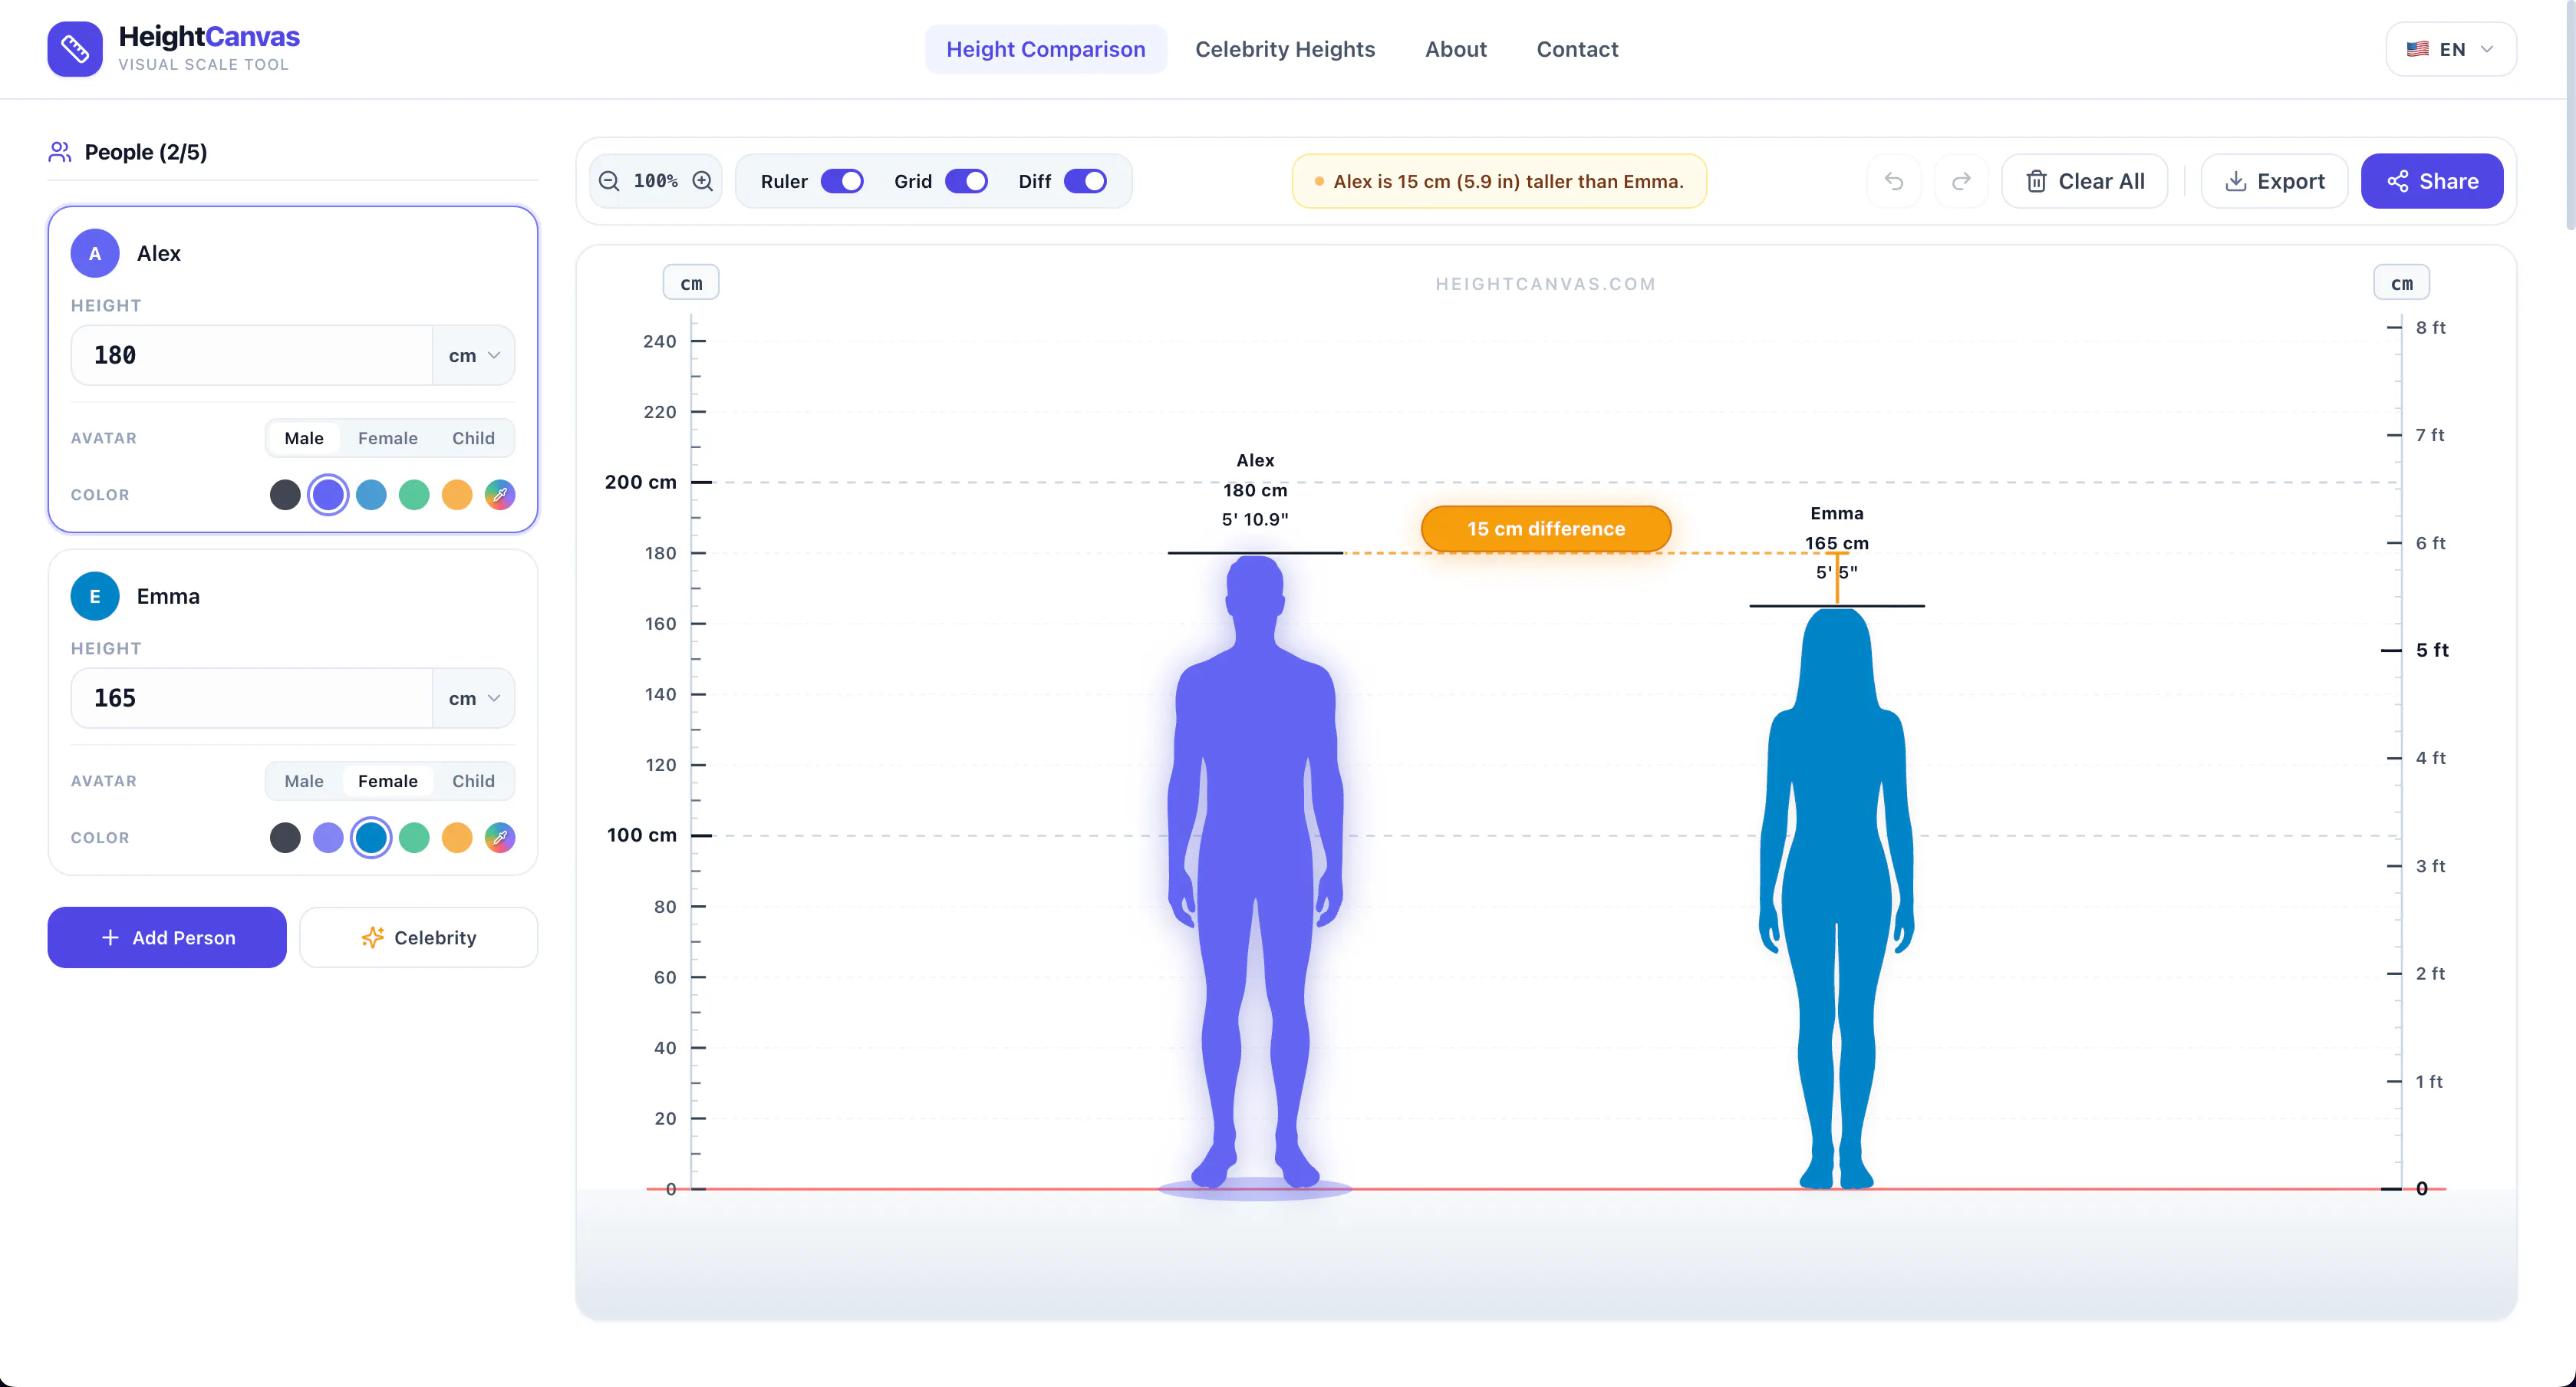Click the 15 cm difference badge
Screen dimensions: 2576x1387
pos(1546,529)
